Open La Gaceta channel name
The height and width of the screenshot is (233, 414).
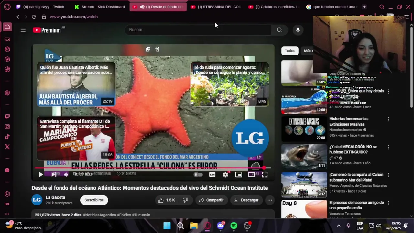(x=55, y=197)
